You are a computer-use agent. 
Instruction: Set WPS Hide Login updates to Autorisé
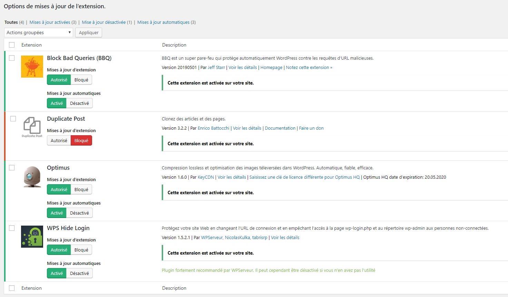(59, 250)
